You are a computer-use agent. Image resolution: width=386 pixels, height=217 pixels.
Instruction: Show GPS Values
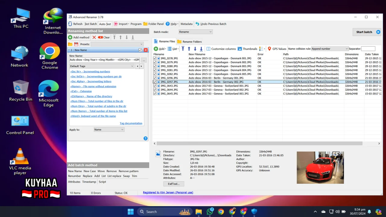[x=277, y=49]
